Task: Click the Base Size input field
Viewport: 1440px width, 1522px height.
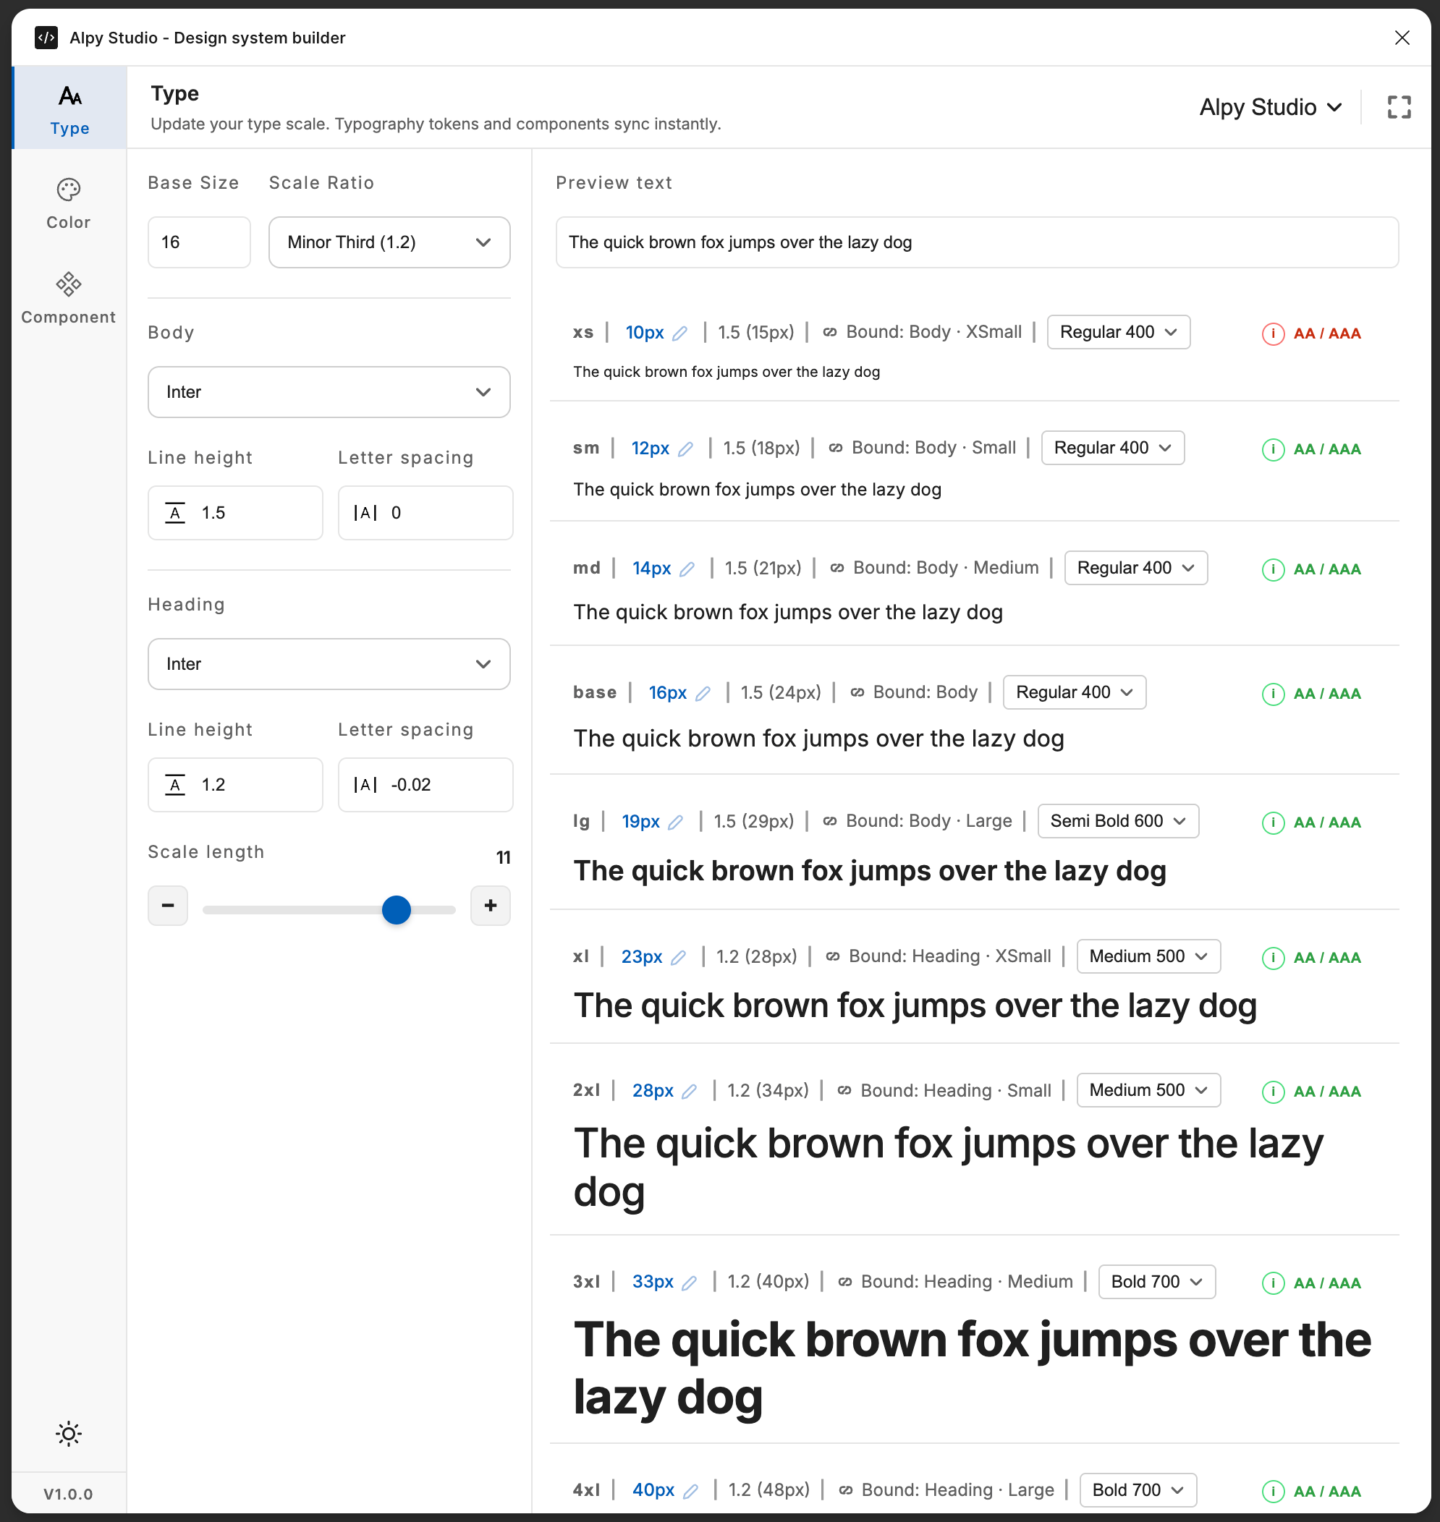Action: [199, 242]
